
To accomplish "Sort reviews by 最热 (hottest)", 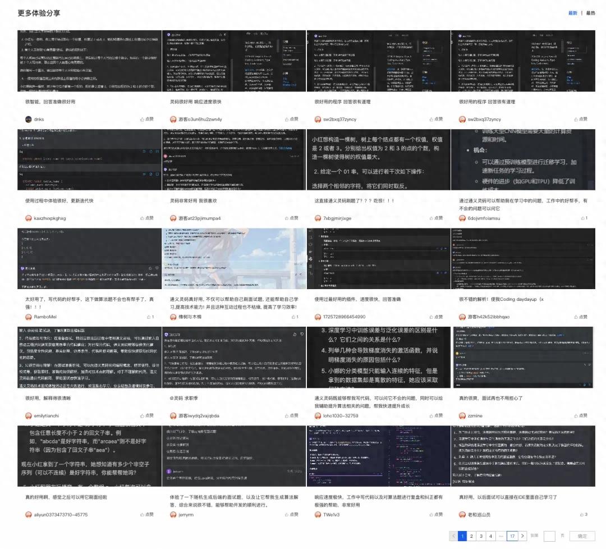I will (x=590, y=13).
